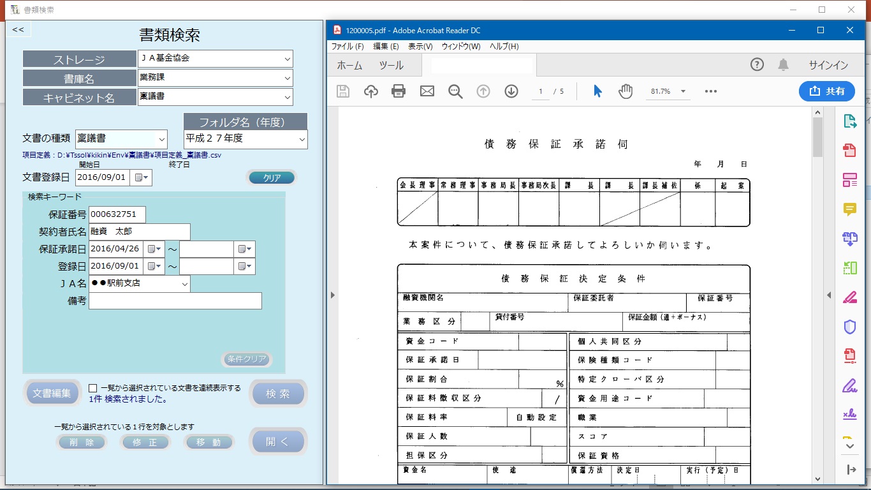The image size is (871, 490).
Task: Open the キャビネット名 dropdown
Action: (287, 97)
